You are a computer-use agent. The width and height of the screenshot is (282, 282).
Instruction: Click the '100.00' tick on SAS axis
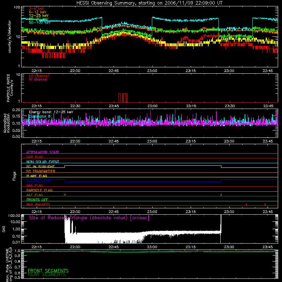click(x=14, y=215)
